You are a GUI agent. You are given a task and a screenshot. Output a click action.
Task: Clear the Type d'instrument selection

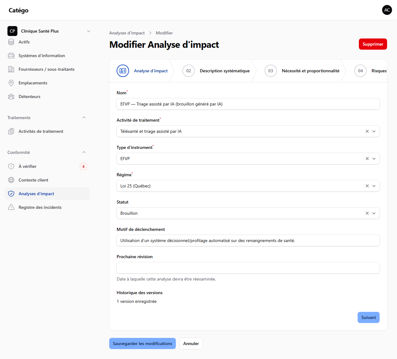367,159
